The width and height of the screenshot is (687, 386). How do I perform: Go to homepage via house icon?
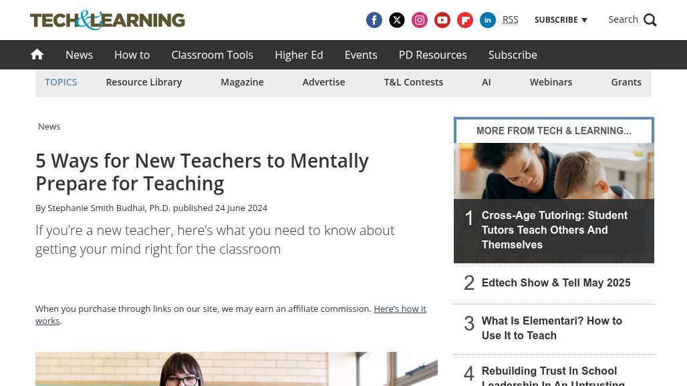pos(37,54)
